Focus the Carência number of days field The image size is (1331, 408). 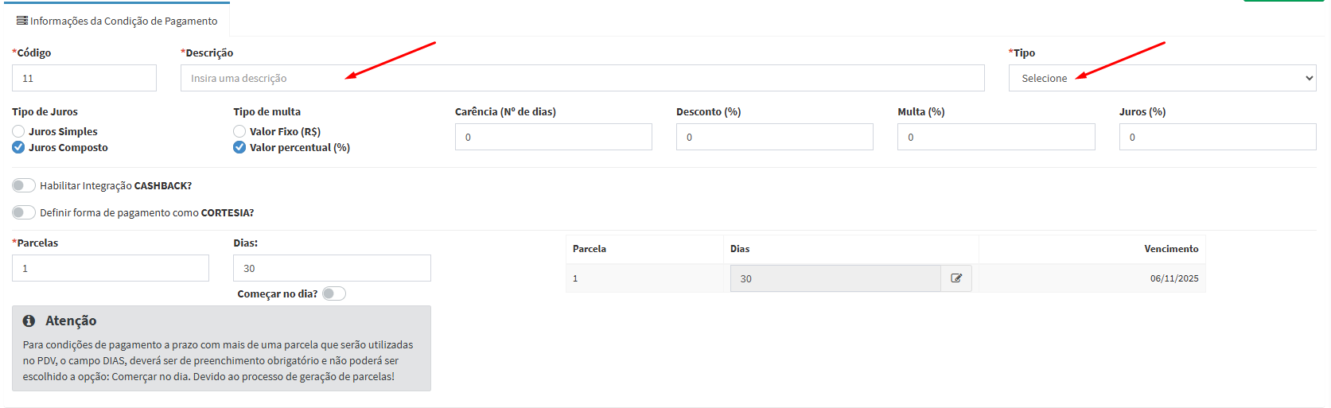click(553, 137)
